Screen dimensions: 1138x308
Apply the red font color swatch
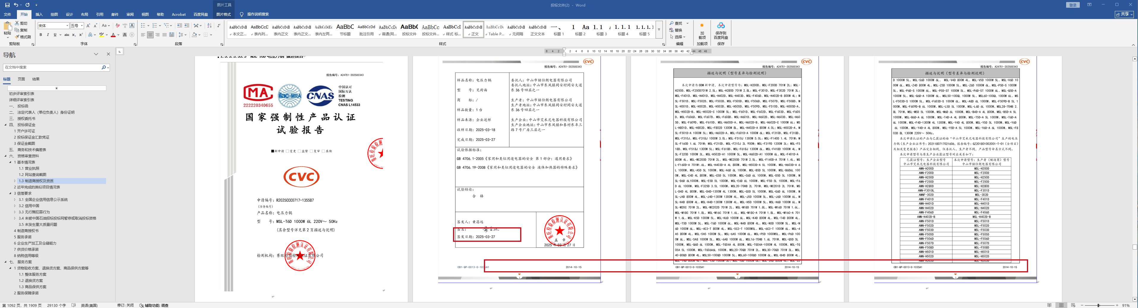[113, 35]
